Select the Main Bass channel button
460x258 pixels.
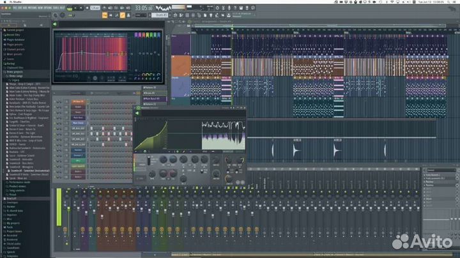[x=78, y=118]
